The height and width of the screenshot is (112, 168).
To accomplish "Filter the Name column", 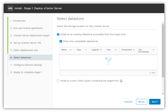I will (71, 50).
